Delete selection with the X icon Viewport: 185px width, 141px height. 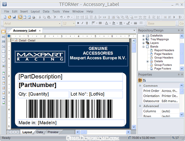click(x=55, y=17)
